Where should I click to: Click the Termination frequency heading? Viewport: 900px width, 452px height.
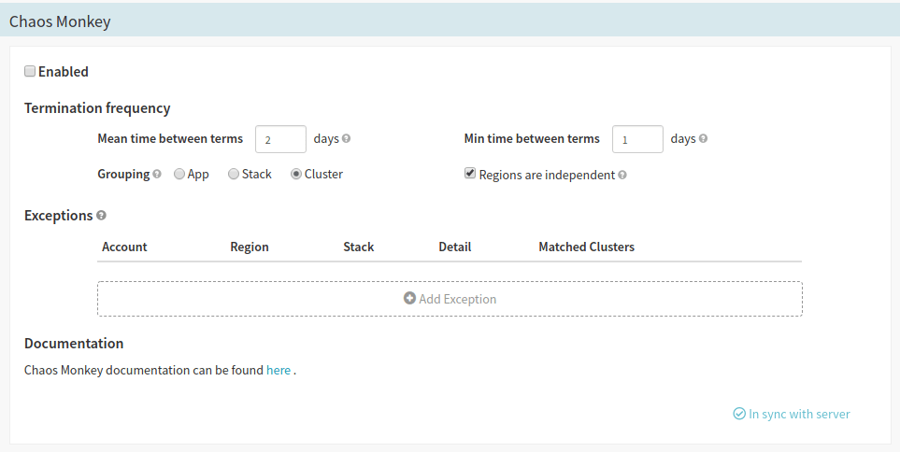pyautogui.click(x=97, y=107)
